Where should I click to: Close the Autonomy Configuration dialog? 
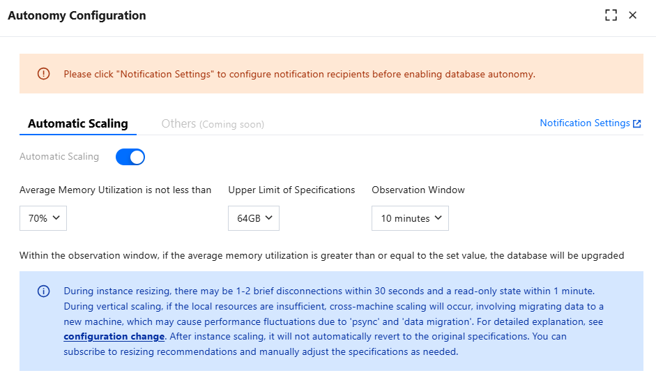(633, 15)
